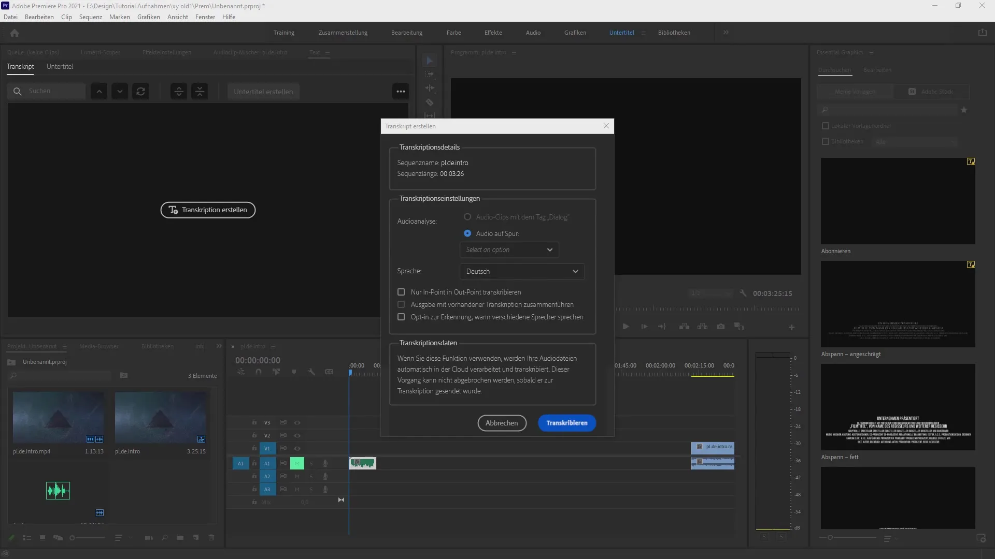Screen dimensions: 995x559
Task: Switch to the Untertitel tab in Text panel
Action: click(60, 66)
